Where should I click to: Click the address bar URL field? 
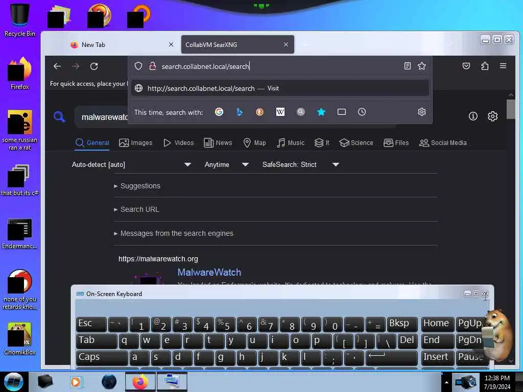pos(280,66)
